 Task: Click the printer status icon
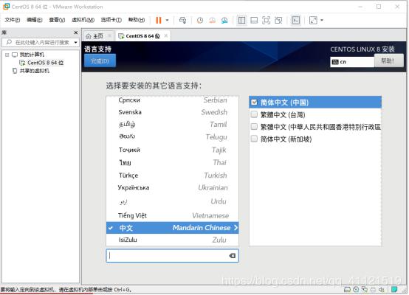(374, 289)
